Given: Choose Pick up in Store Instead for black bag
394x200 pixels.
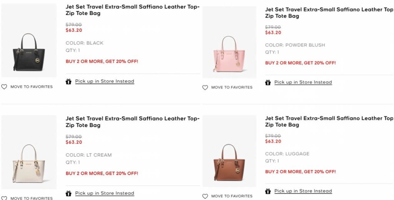Looking at the screenshot, I should click(105, 81).
